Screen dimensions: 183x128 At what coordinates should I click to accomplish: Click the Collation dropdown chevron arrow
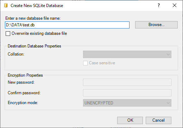168,55
